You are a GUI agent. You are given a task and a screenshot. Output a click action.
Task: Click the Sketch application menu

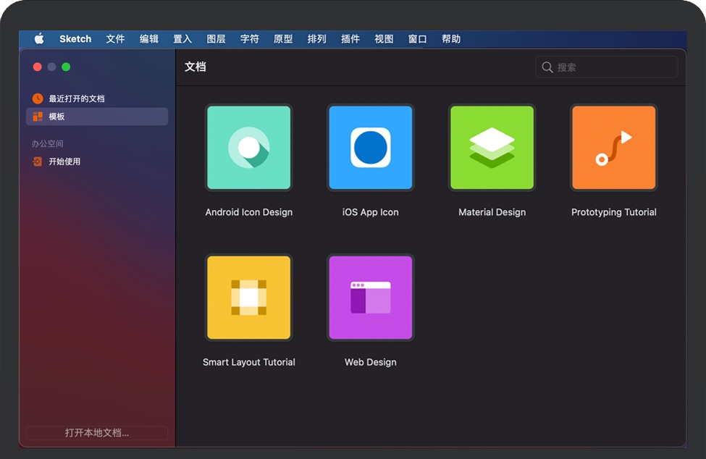coord(75,39)
